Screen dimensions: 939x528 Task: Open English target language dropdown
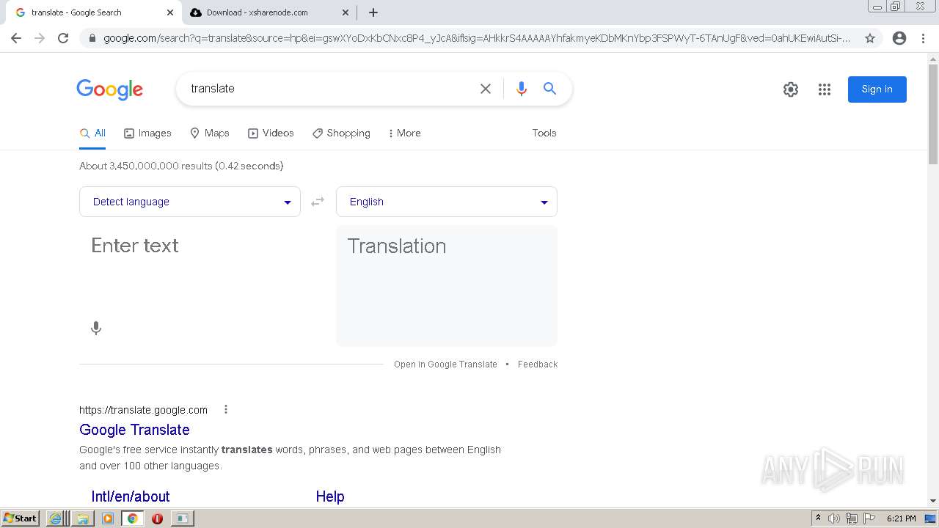447,202
